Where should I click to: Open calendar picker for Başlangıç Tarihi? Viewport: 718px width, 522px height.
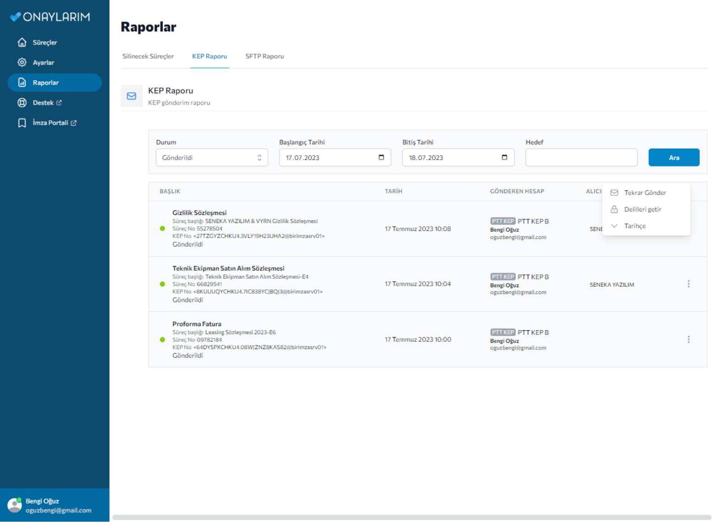click(381, 157)
